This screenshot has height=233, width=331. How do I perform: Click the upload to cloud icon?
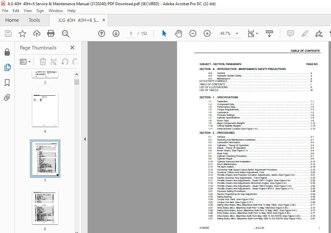(x=37, y=34)
